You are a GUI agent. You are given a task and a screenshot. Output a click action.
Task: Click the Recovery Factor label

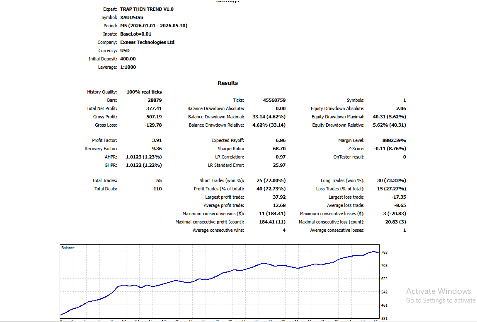(101, 149)
